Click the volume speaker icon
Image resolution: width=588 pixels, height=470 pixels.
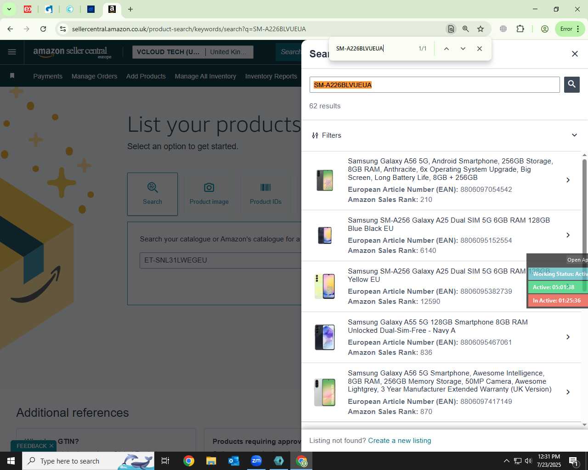[528, 461]
